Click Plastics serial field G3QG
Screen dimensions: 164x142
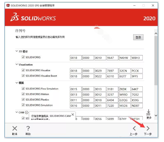(125, 100)
